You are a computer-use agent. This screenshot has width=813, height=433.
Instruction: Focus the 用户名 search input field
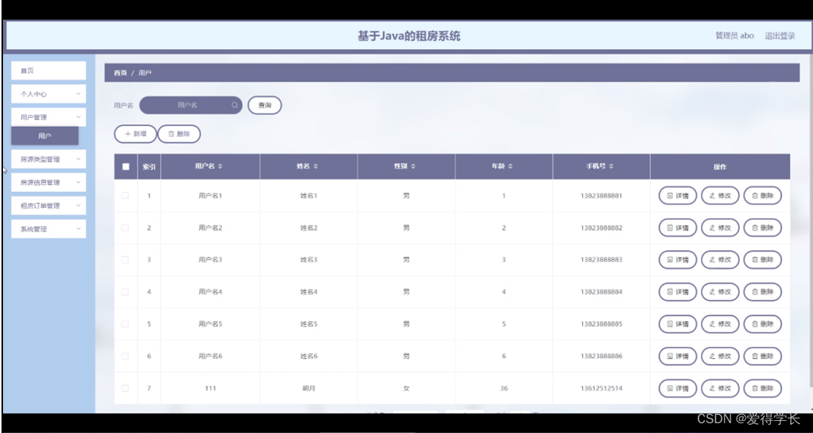191,105
